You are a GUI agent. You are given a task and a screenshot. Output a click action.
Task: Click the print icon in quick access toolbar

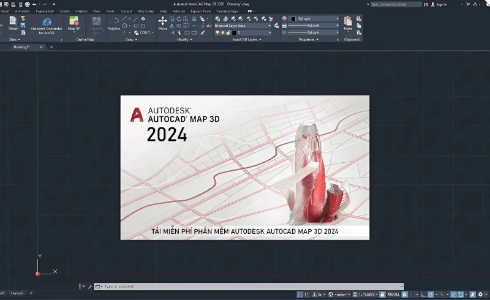27,4
